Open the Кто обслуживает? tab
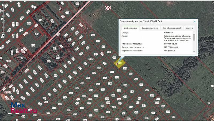The image size is (214, 121). click(x=172, y=28)
